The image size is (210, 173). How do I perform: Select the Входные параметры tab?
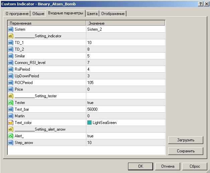pos(66,13)
